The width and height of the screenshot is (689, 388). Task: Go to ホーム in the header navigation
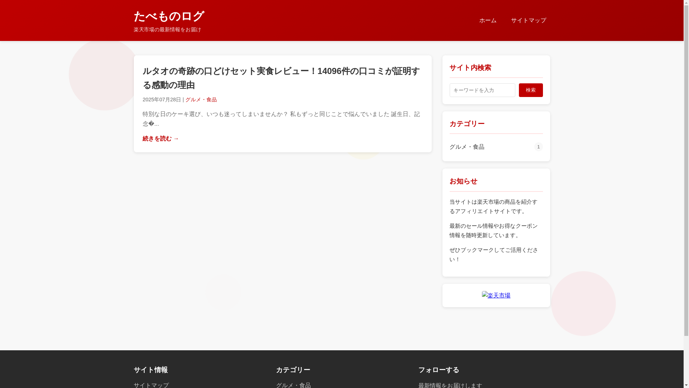click(488, 20)
